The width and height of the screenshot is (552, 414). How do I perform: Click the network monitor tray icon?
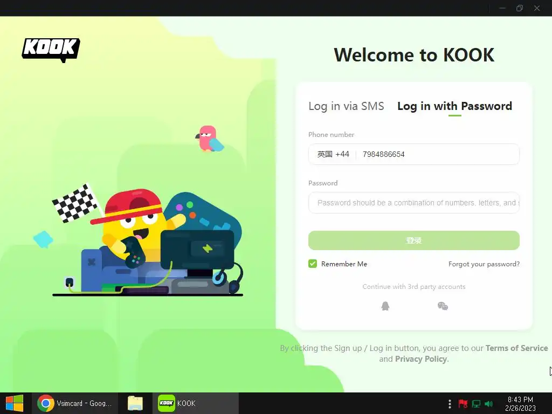(476, 404)
